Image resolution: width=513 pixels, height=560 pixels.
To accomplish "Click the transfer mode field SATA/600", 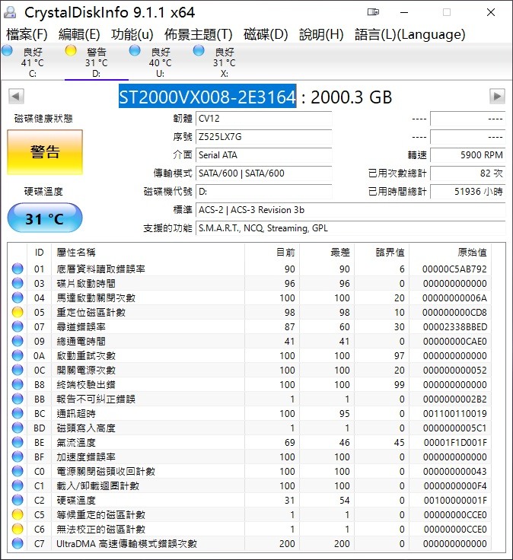I will pos(263,173).
